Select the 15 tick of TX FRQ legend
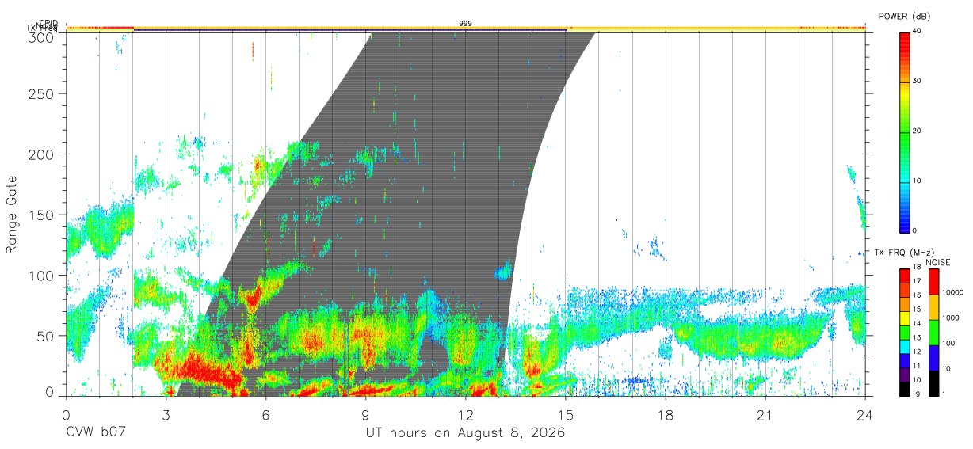973x449 pixels. click(x=918, y=309)
